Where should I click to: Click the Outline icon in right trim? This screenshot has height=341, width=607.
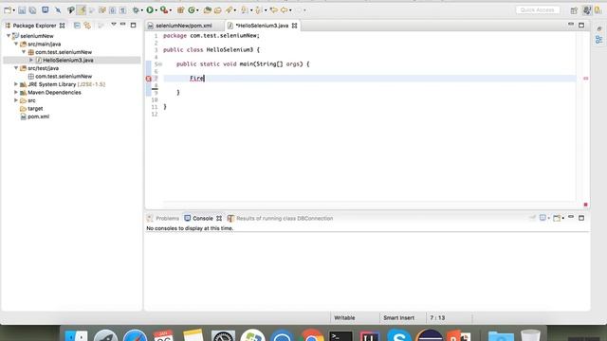point(598,40)
